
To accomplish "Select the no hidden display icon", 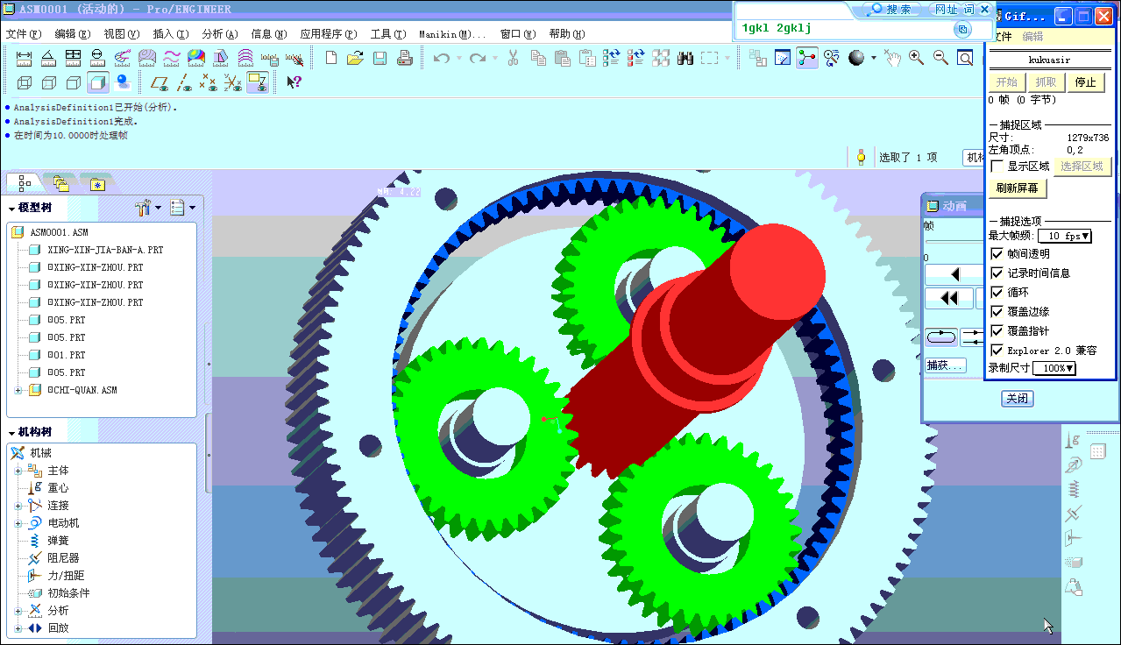I will 73,82.
